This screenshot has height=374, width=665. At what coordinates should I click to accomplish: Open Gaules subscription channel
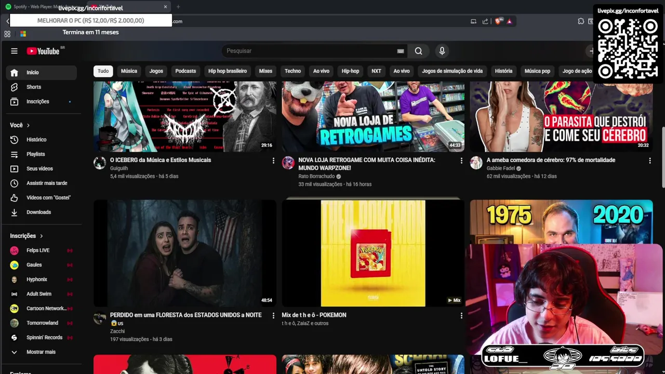click(43, 265)
